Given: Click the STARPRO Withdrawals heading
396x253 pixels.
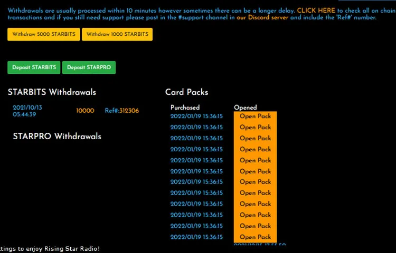Looking at the screenshot, I should (x=57, y=137).
